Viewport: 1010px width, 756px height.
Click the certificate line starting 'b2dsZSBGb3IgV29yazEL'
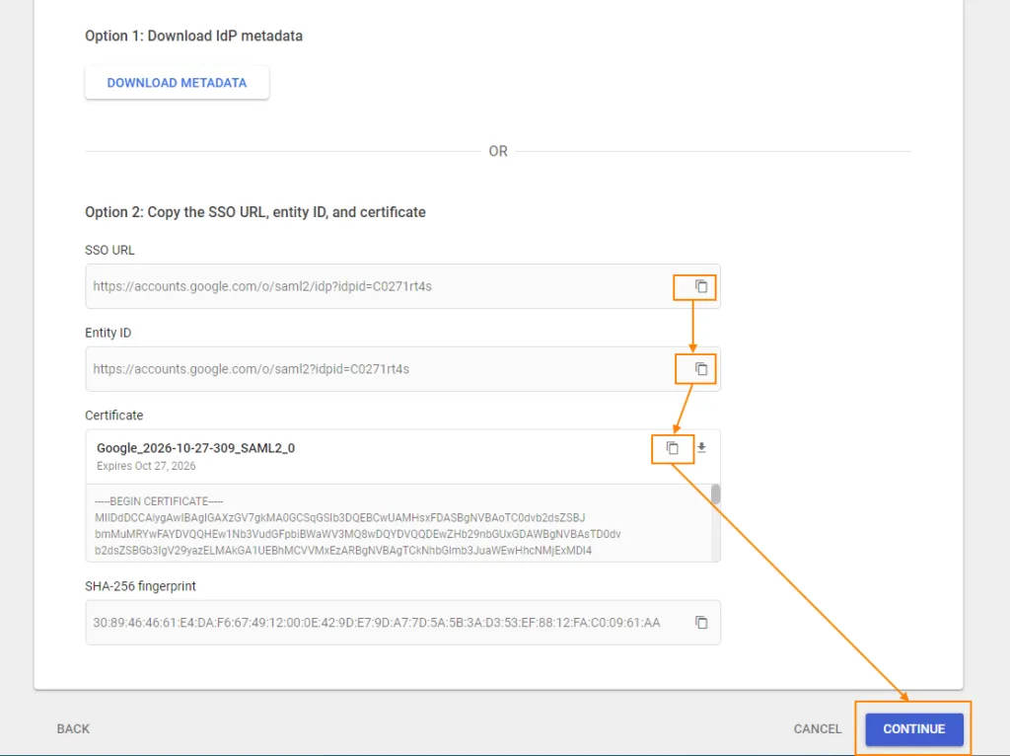point(342,551)
